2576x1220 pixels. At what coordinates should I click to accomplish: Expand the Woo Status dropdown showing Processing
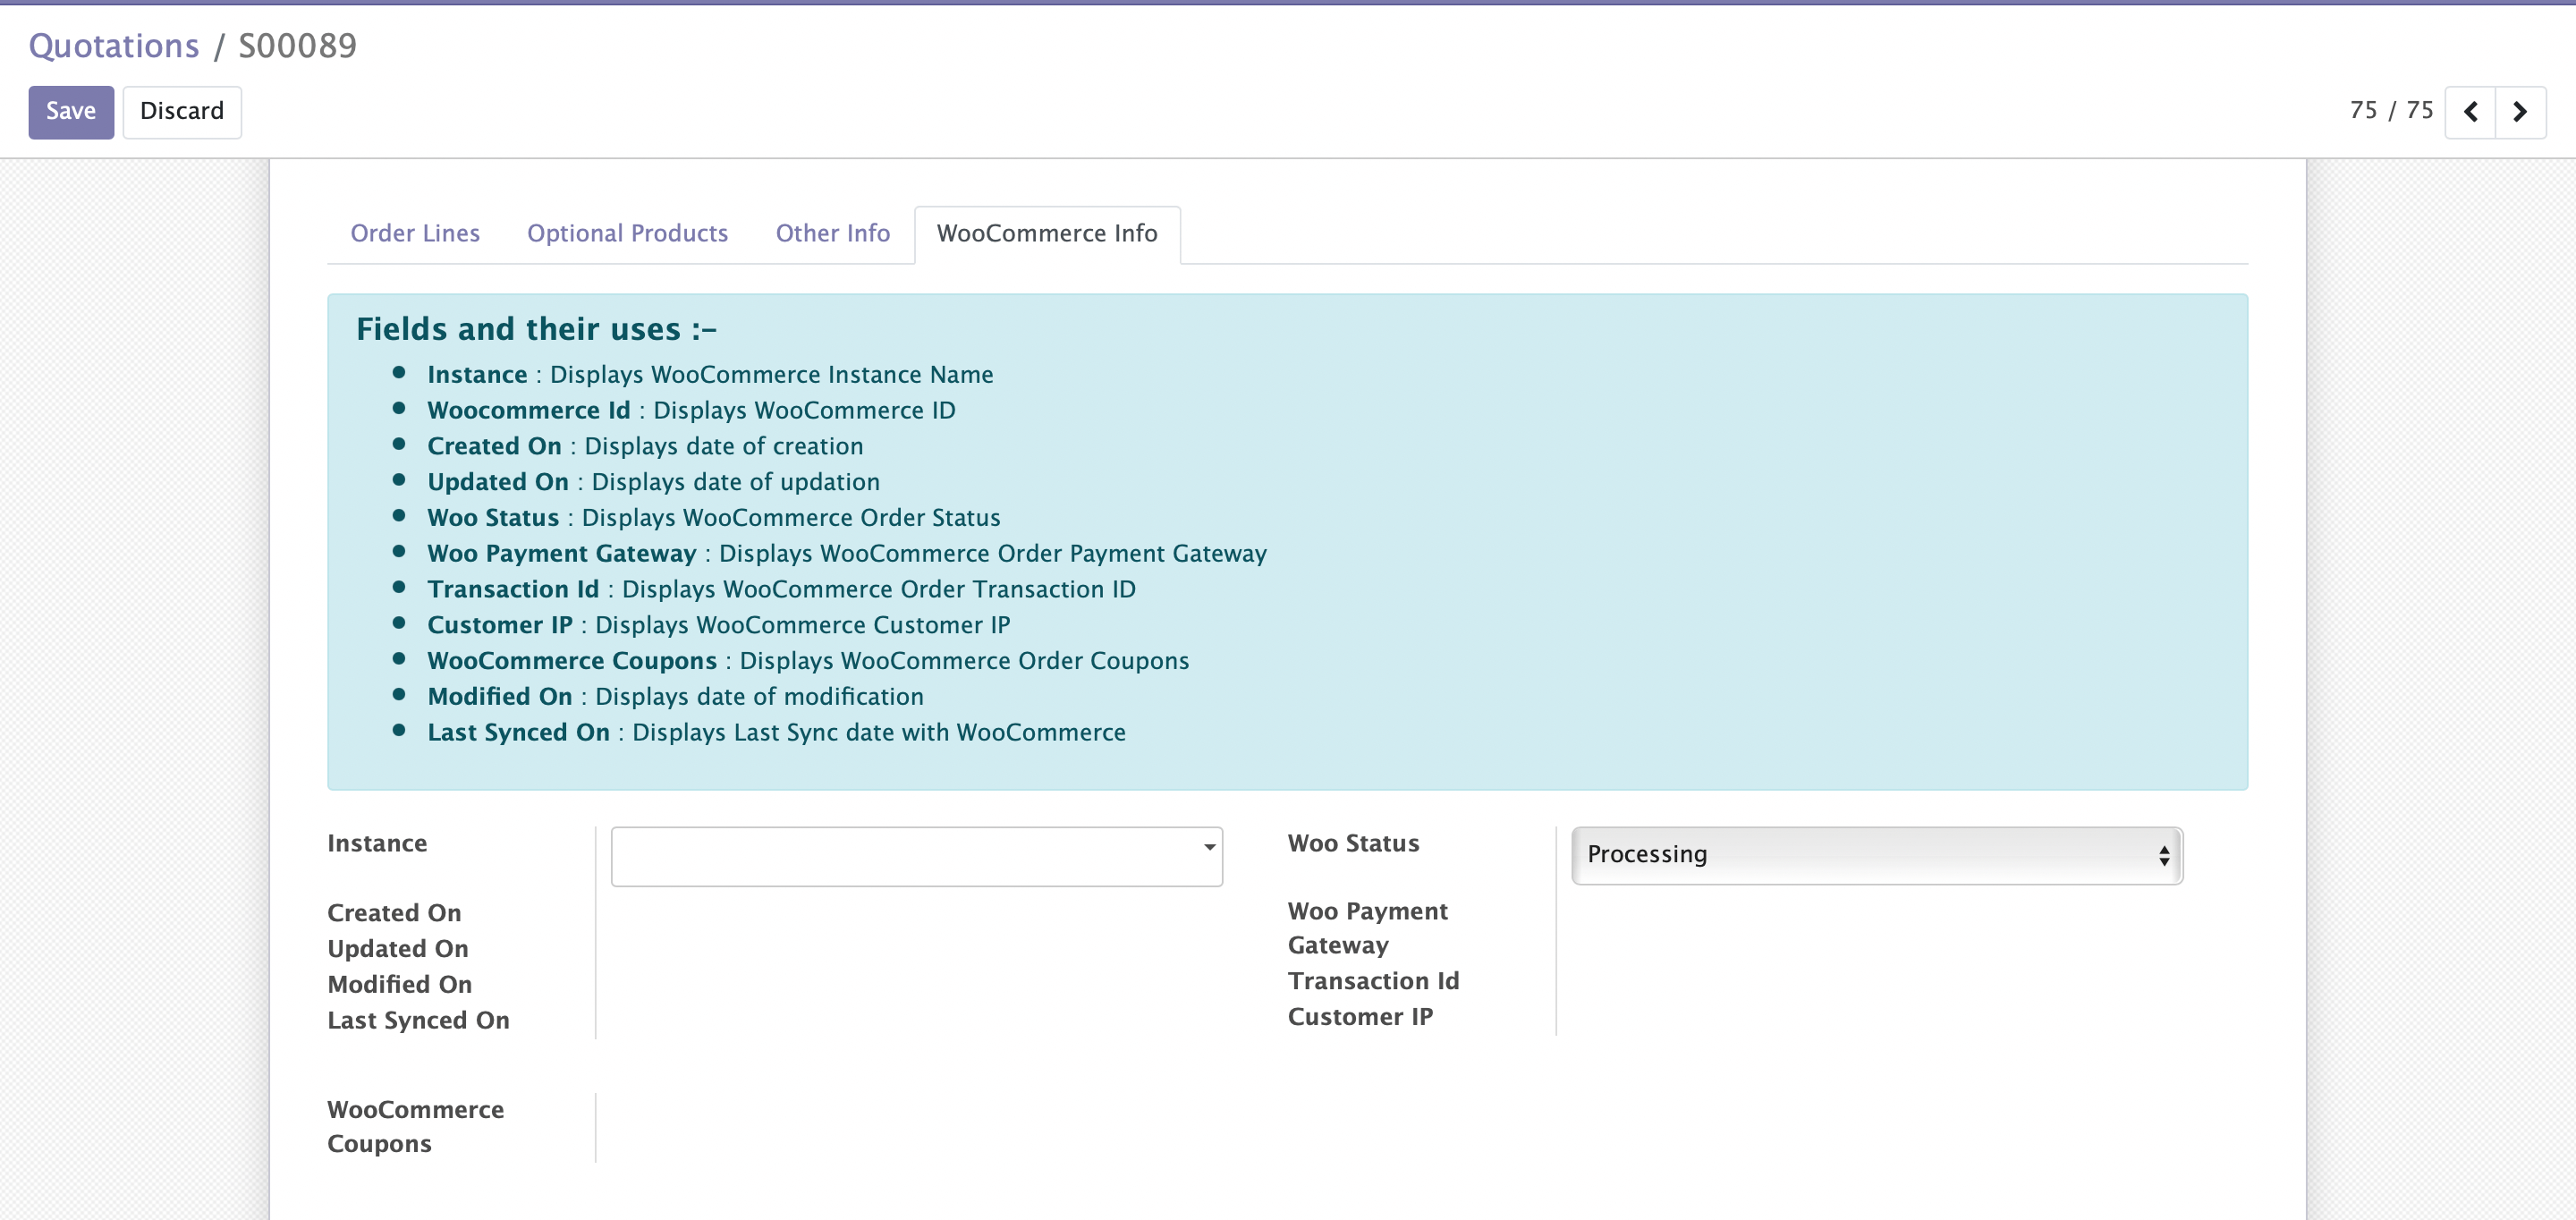pos(1875,856)
